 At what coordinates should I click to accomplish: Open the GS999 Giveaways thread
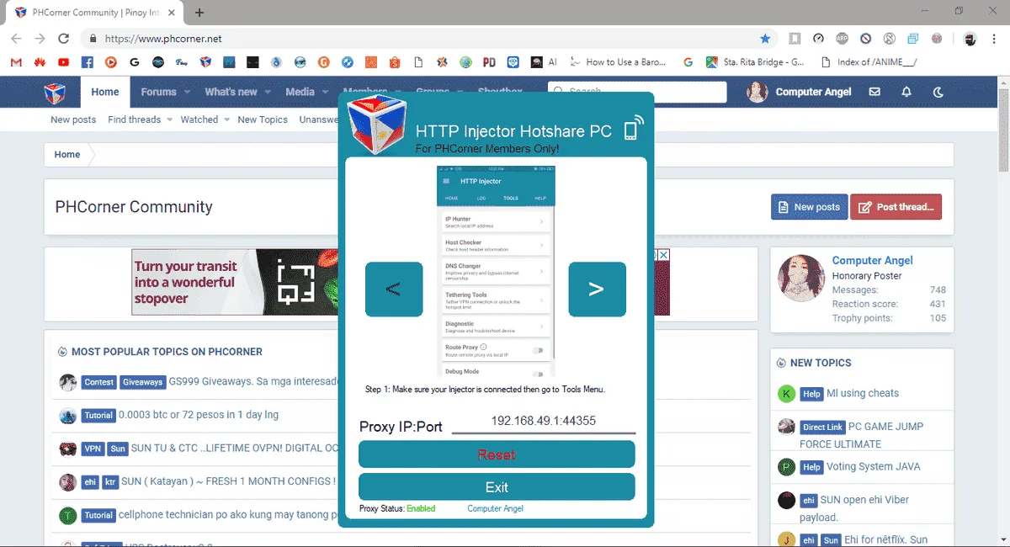[x=252, y=381]
